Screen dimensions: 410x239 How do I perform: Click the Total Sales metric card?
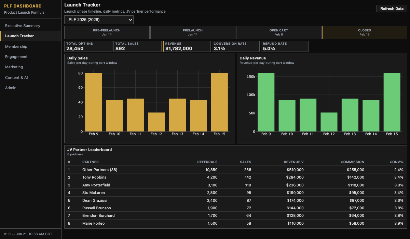pos(138,46)
